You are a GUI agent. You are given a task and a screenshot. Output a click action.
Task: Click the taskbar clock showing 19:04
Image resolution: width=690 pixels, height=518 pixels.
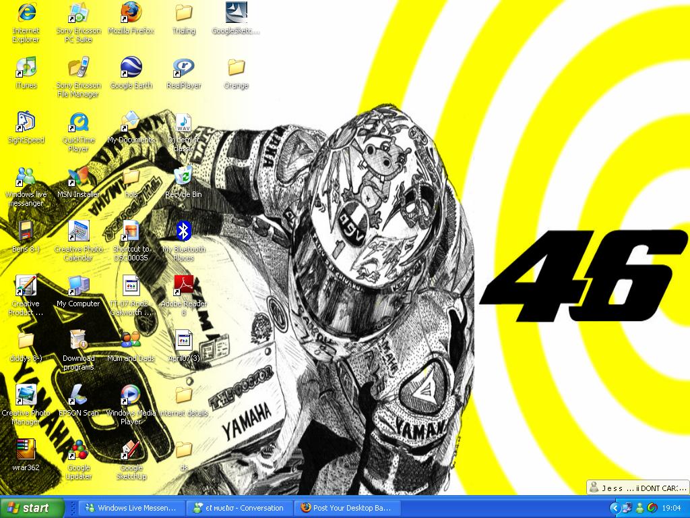(671, 509)
